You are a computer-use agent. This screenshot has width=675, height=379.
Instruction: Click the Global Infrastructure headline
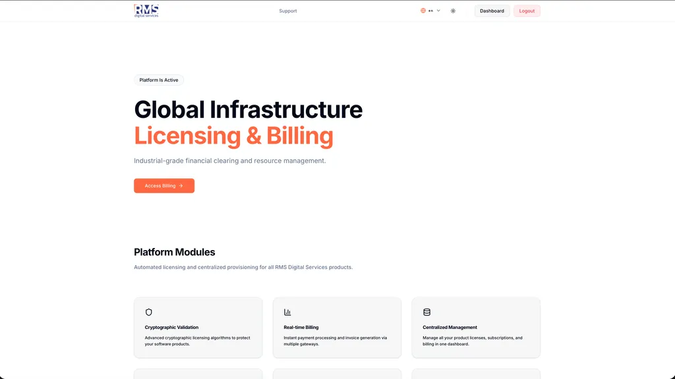click(x=249, y=110)
